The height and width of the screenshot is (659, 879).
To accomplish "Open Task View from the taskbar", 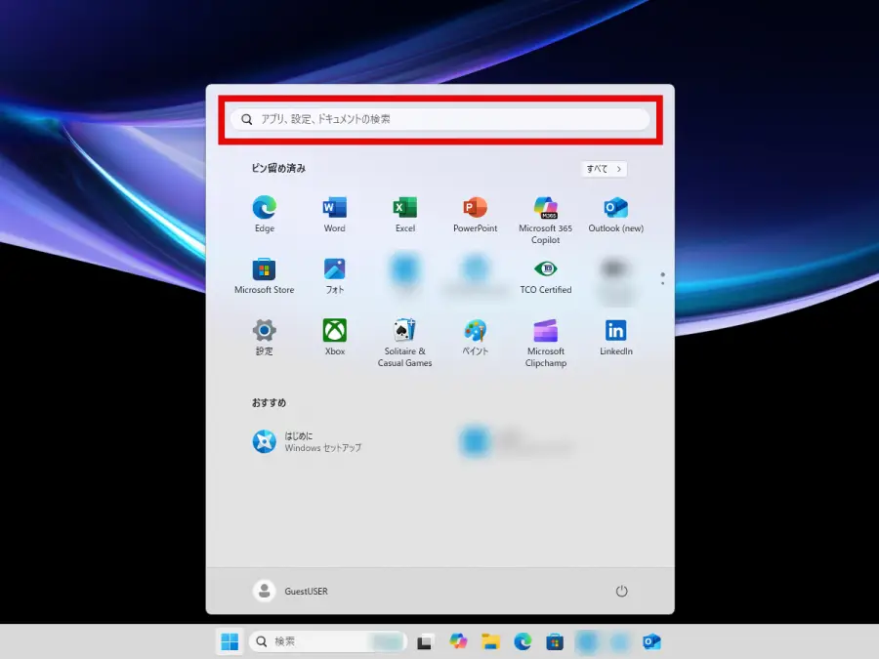I will pyautogui.click(x=425, y=642).
